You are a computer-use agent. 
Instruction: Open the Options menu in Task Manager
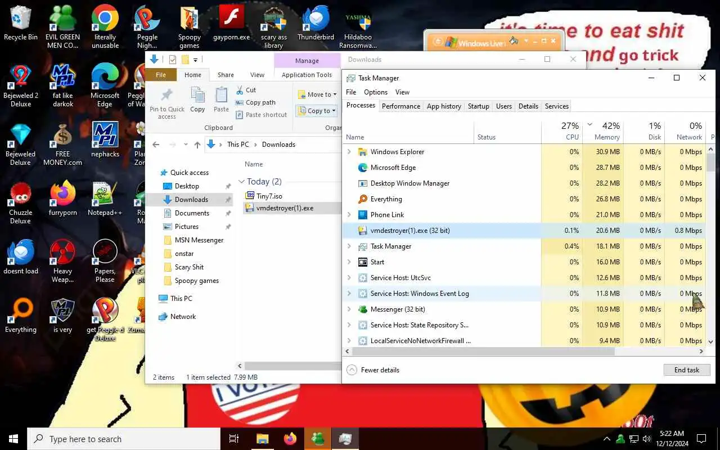tap(376, 92)
